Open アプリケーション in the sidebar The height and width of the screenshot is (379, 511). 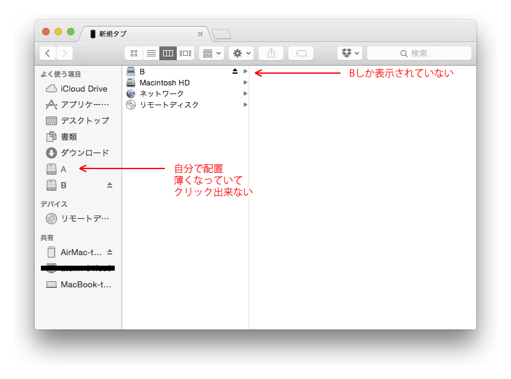78,105
